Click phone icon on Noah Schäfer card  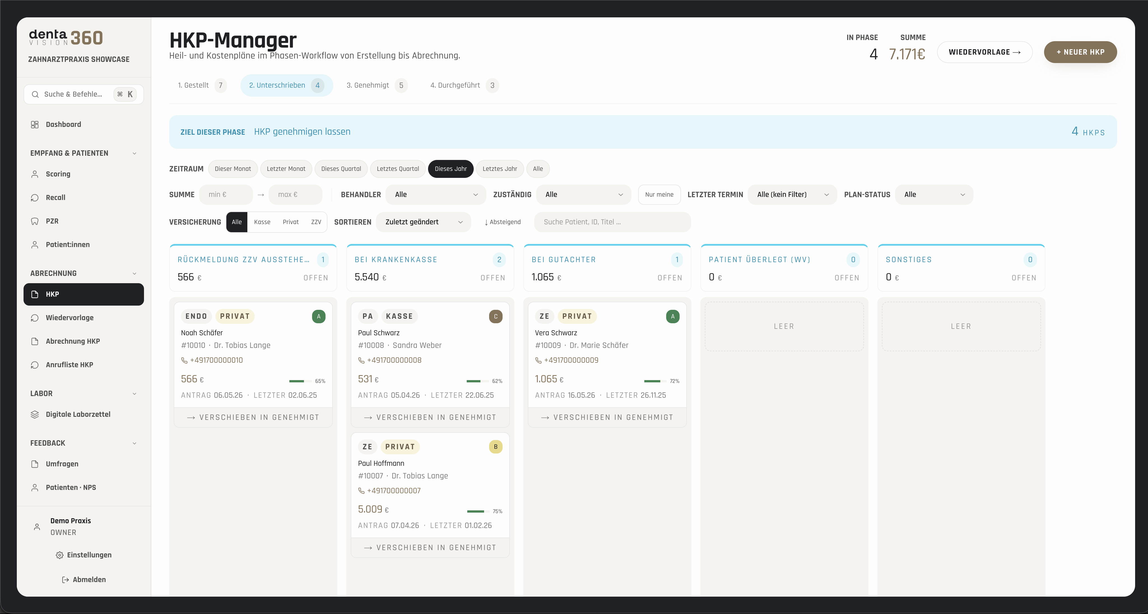tap(184, 361)
